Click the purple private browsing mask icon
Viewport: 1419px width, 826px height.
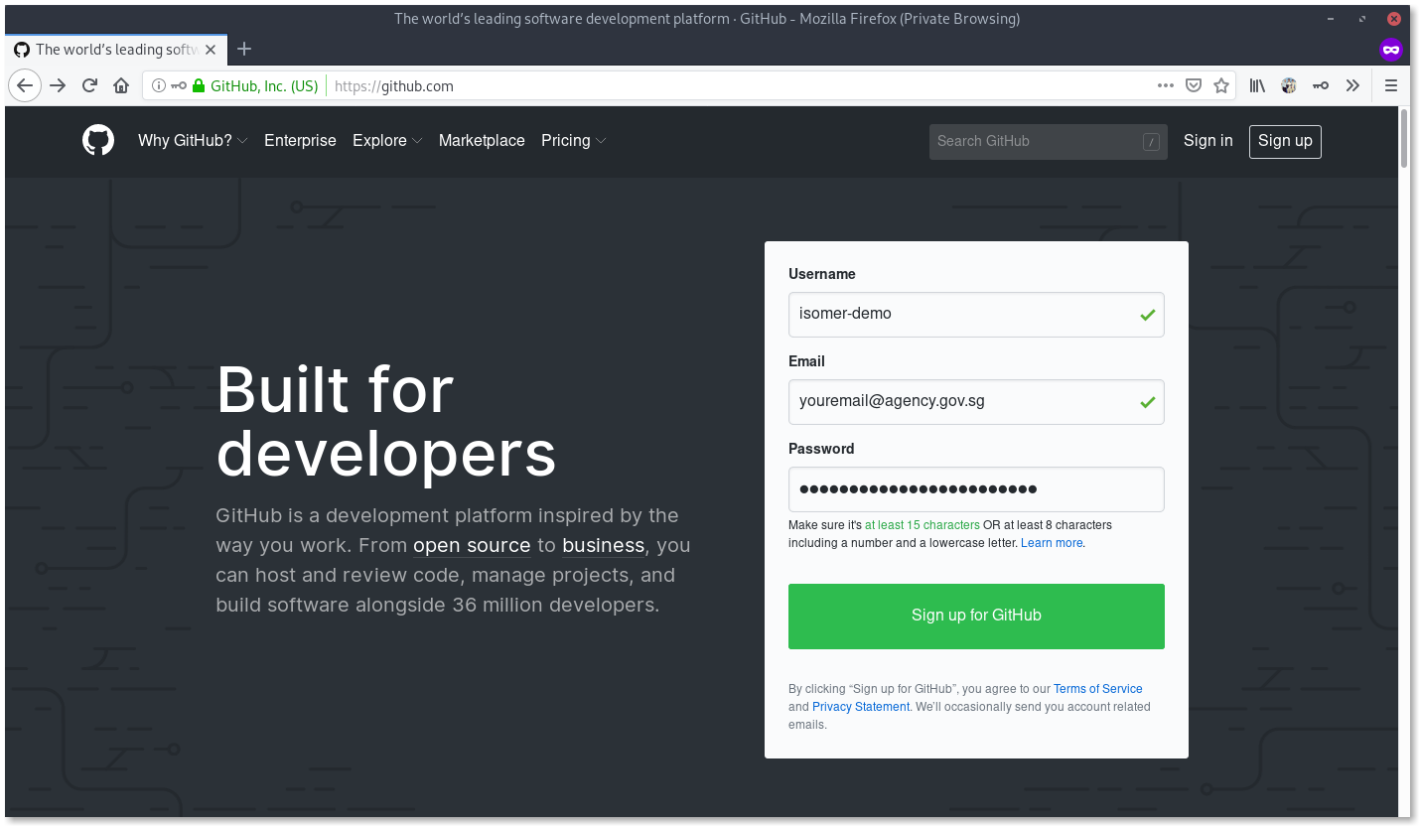click(1390, 49)
